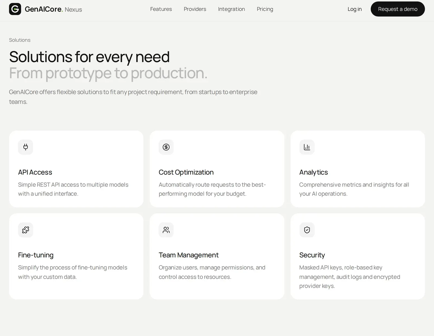Click the plug icon for API Access
The height and width of the screenshot is (336, 434).
pyautogui.click(x=25, y=147)
